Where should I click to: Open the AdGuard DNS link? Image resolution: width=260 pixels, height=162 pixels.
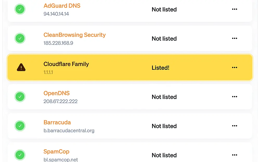coord(62,6)
